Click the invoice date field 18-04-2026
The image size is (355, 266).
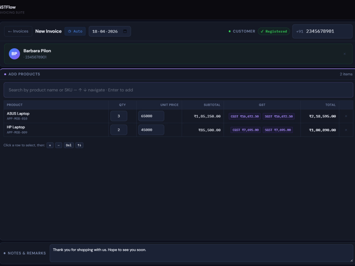[x=110, y=31]
